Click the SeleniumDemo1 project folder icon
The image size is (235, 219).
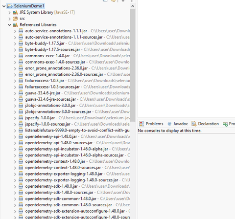pos(10,6)
